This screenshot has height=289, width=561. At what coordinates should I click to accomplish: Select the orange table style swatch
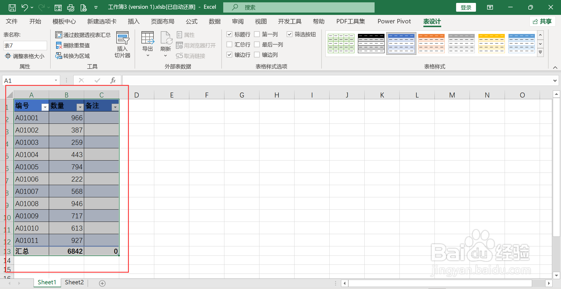[x=431, y=43]
